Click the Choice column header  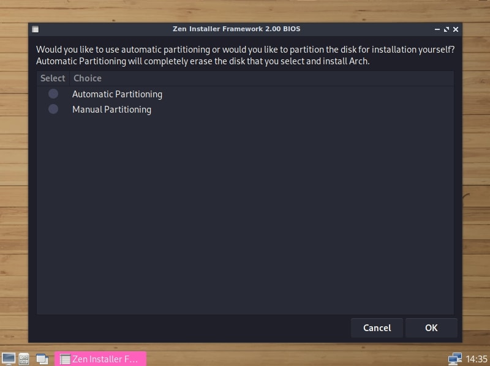pos(87,78)
